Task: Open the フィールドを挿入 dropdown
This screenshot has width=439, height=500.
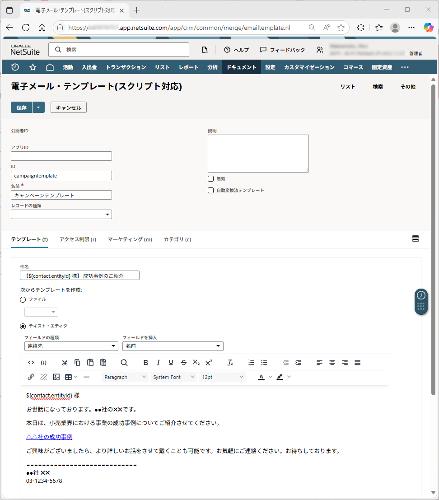Action: 173,346
